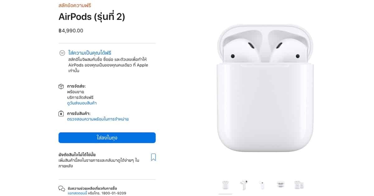
Task: Click the pickup bag icon
Action: pos(61,114)
